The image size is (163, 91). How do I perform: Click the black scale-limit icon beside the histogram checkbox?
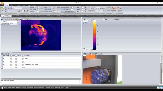[x=19, y=11]
